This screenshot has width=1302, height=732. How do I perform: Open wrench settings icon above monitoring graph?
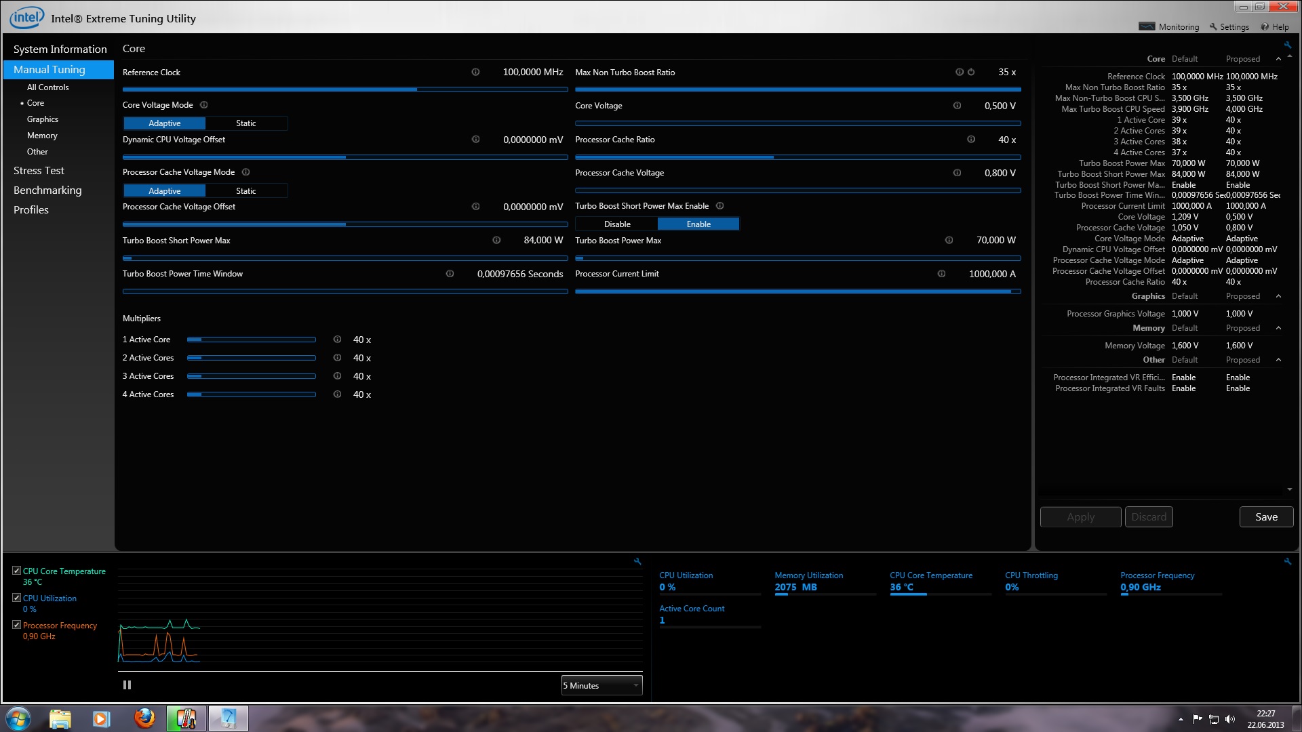coord(637,561)
